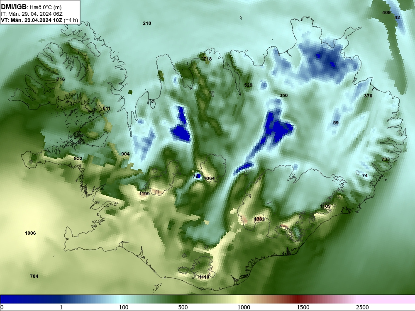
Task: Click the map value 811
Action: 107,108
